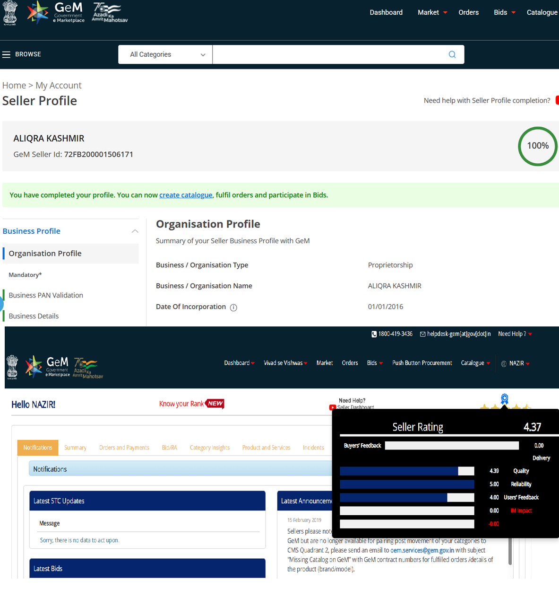This screenshot has height=616, width=559.
Task: Open the Vivad se Vishwas dropdown
Action: [285, 363]
